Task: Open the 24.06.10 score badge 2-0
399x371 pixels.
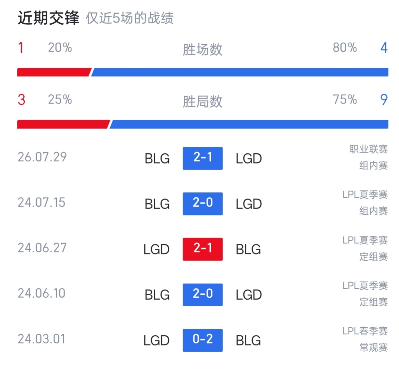Action: (x=203, y=295)
